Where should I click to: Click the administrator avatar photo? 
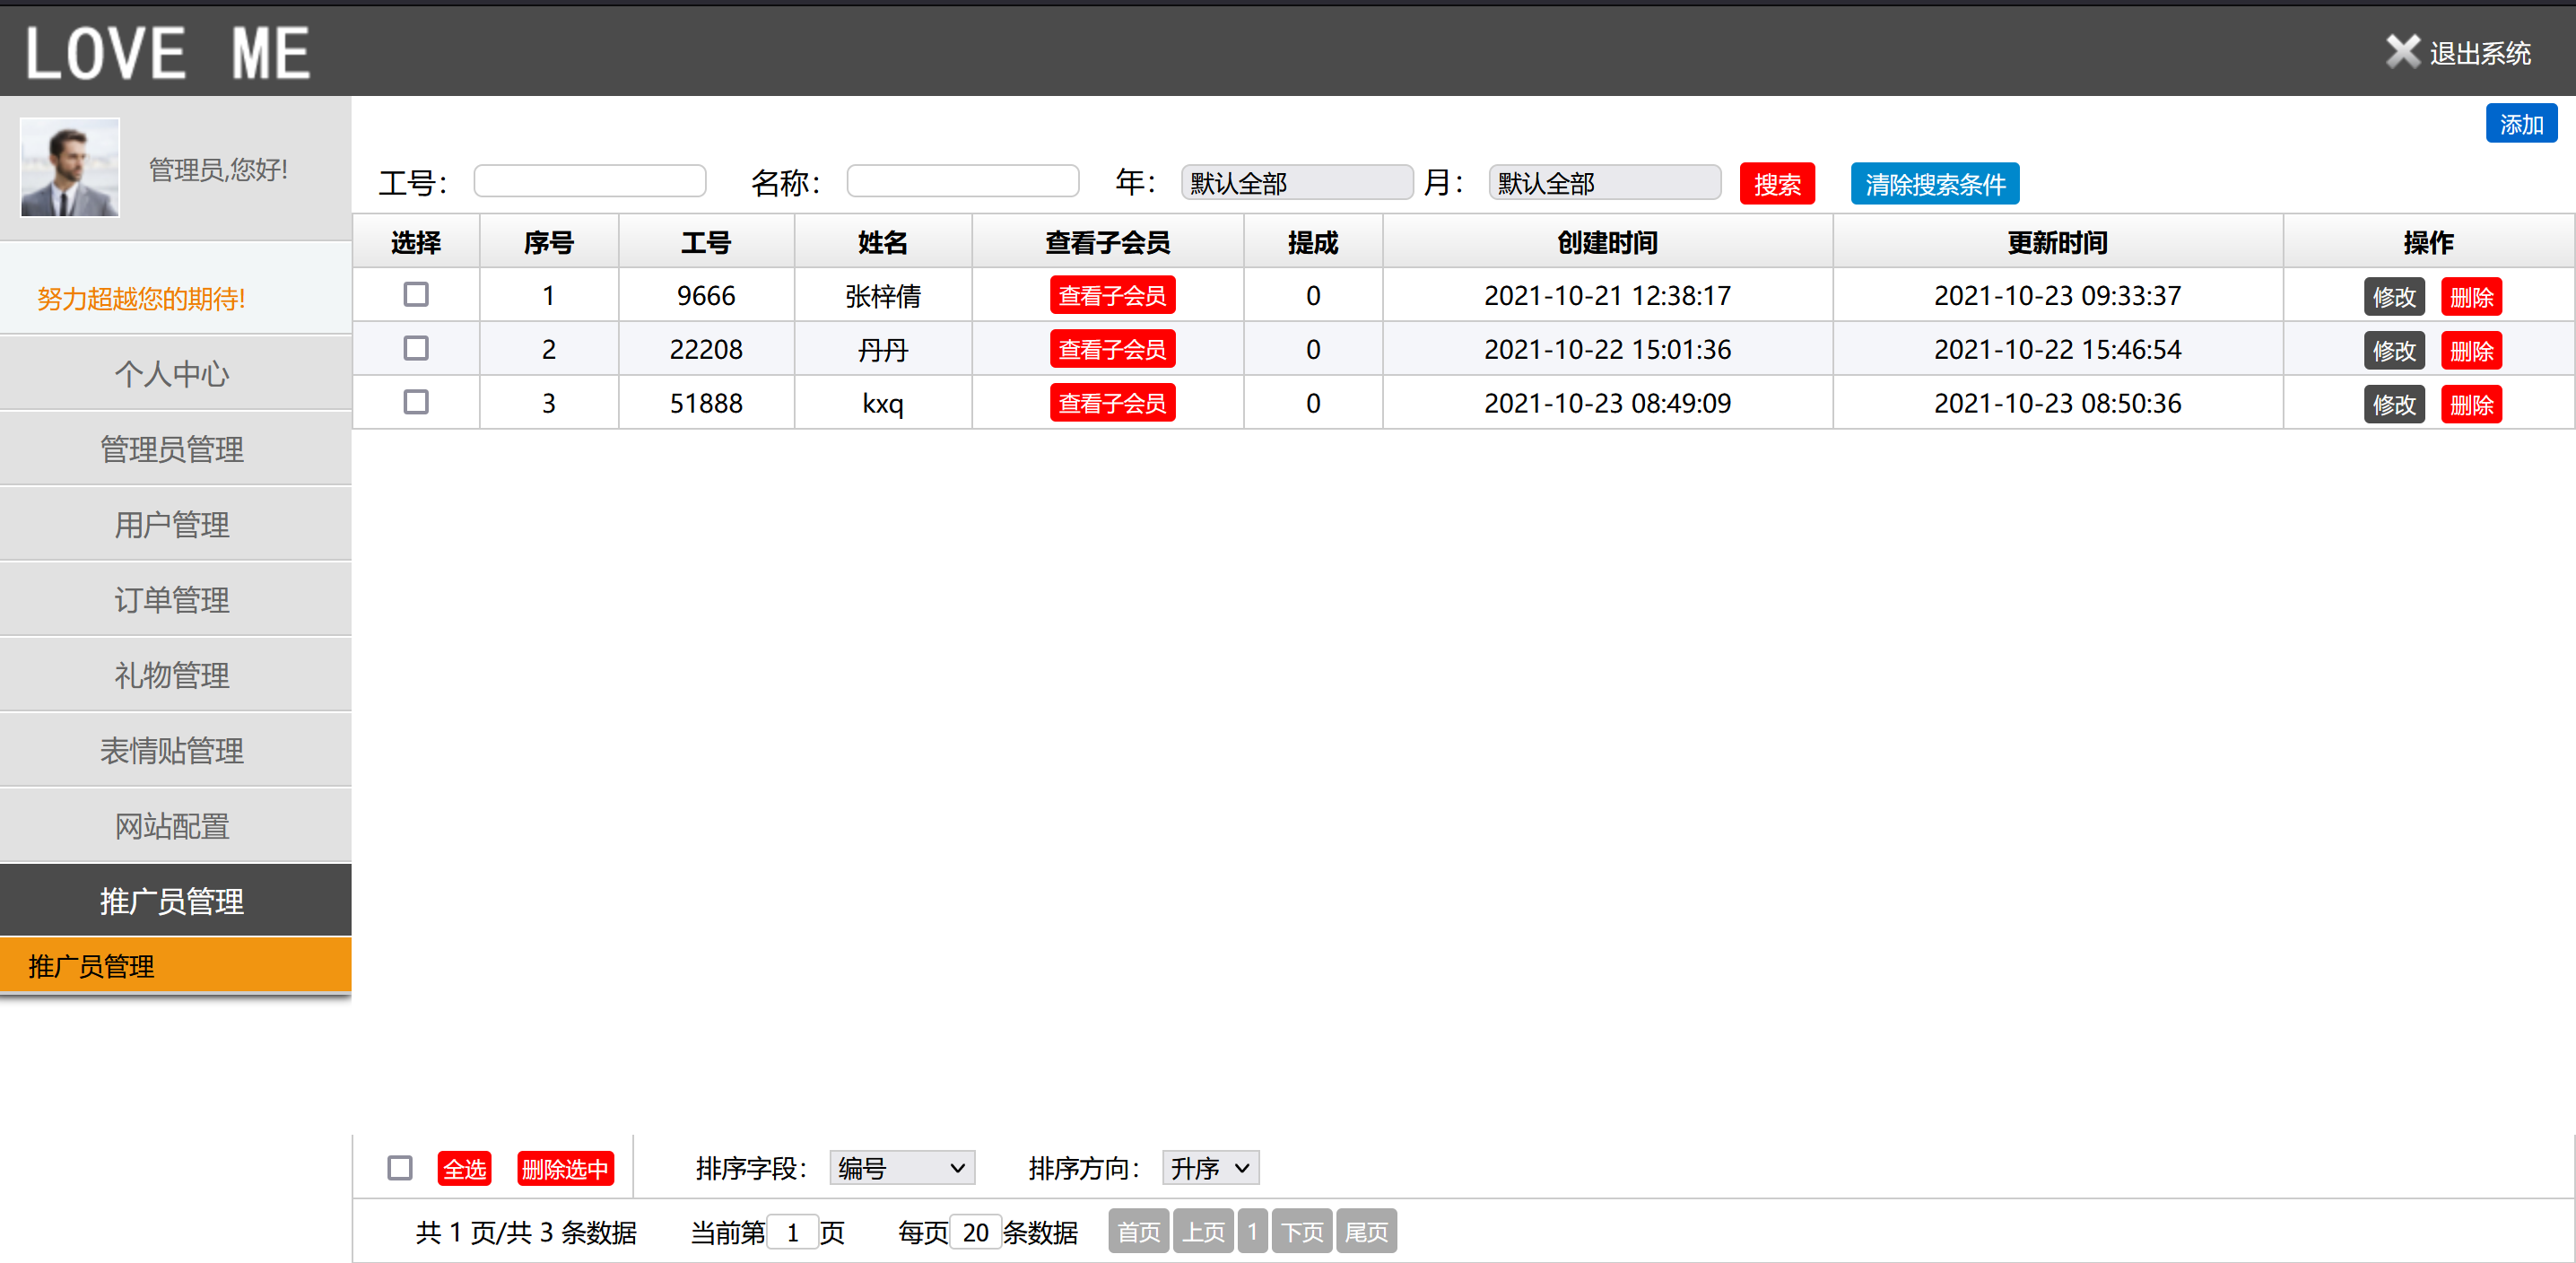pyautogui.click(x=70, y=167)
